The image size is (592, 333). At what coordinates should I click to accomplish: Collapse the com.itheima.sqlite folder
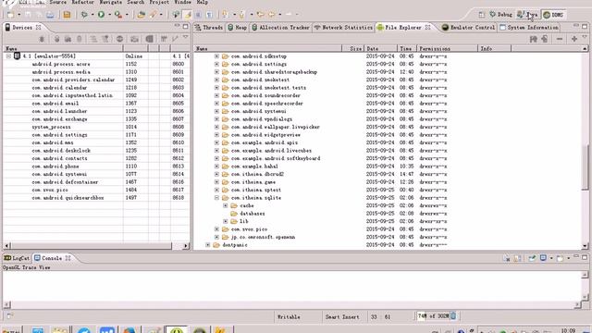[216, 198]
